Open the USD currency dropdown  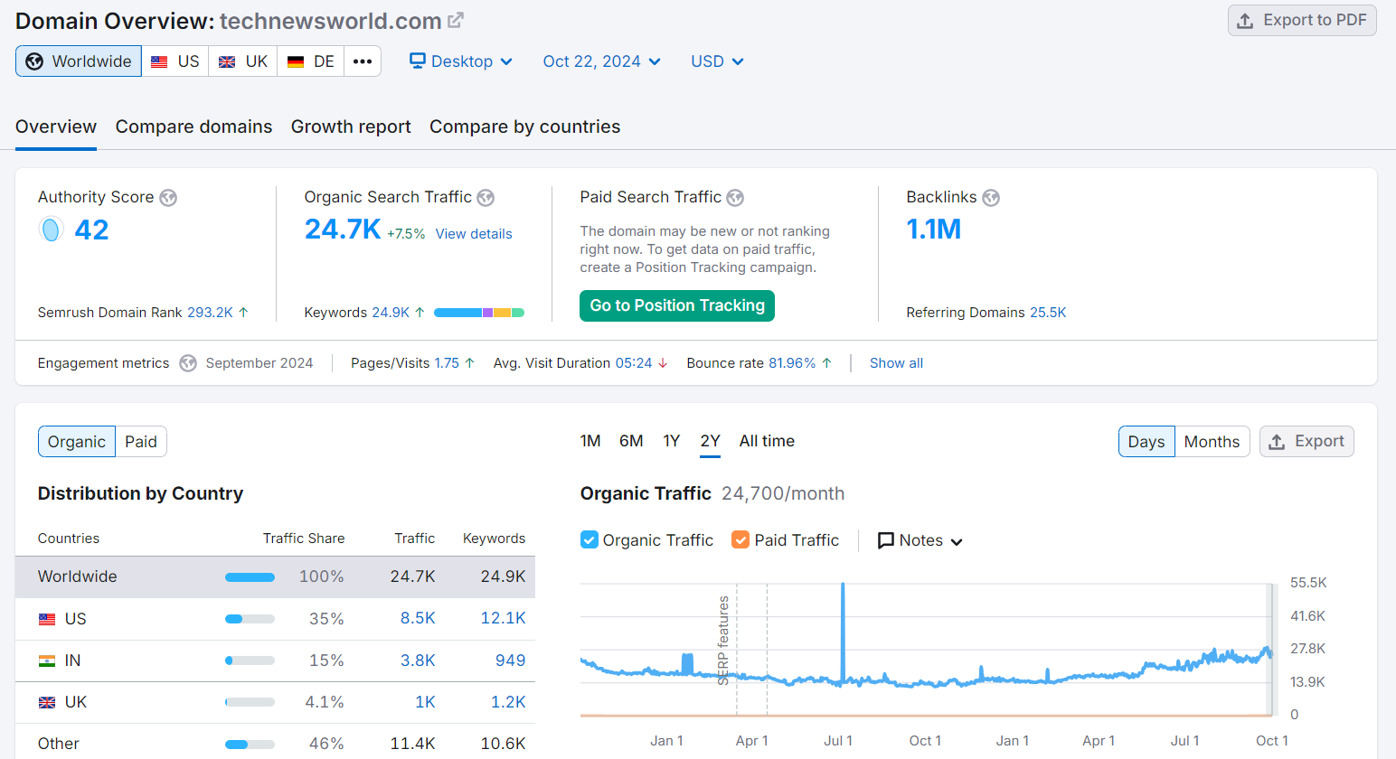click(717, 61)
